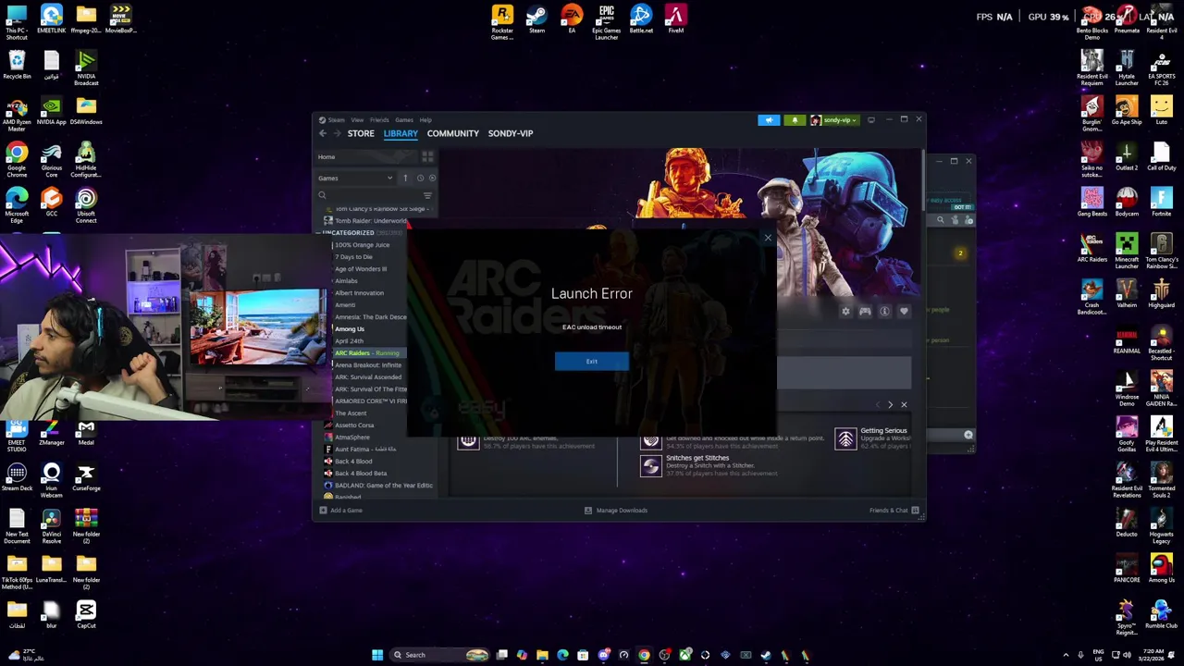Open Getting Serious achievement icon
The height and width of the screenshot is (666, 1184).
(x=845, y=438)
